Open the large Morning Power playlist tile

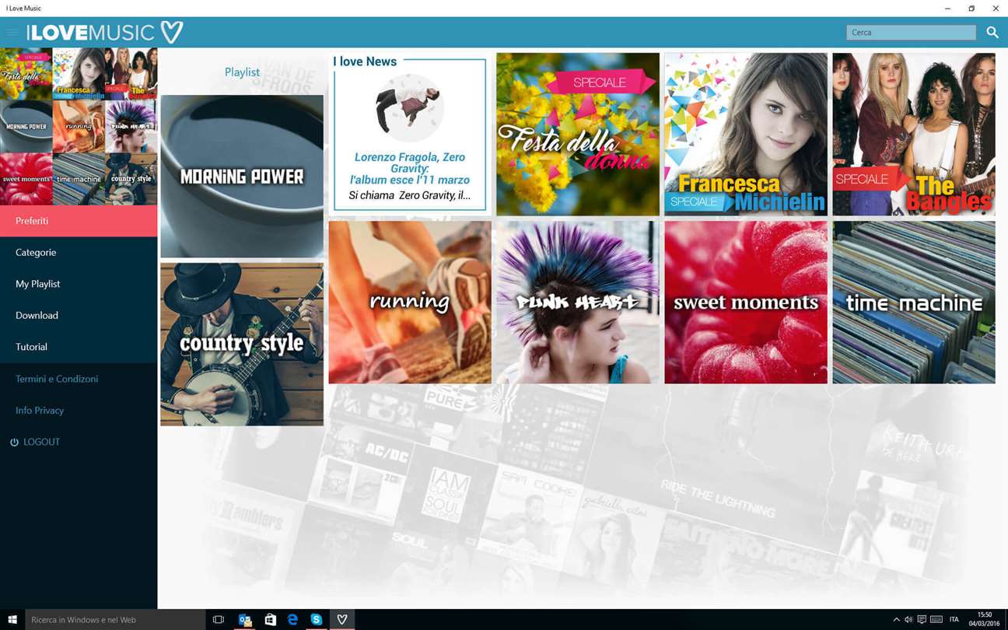point(242,177)
